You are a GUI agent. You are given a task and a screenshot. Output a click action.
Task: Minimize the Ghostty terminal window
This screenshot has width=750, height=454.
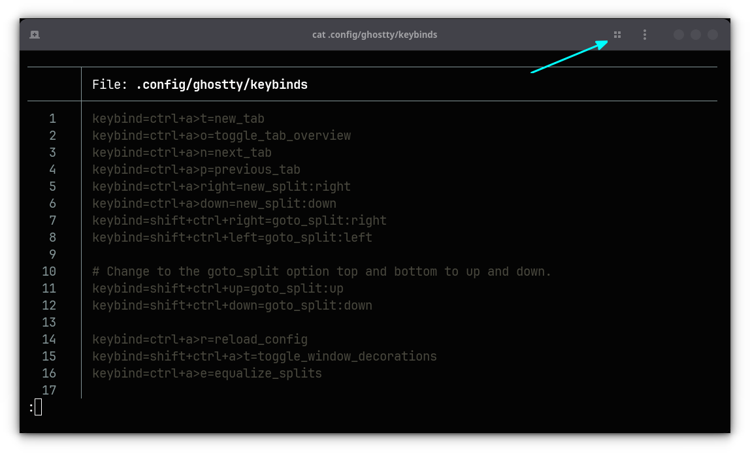(x=679, y=35)
